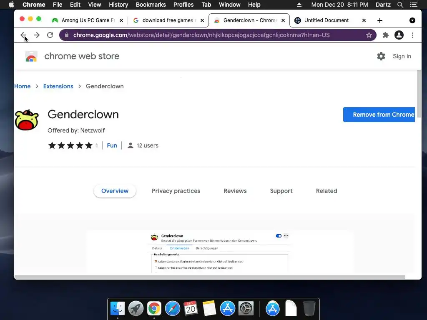Close the Untitled Document tab
The height and width of the screenshot is (320, 427).
(364, 20)
